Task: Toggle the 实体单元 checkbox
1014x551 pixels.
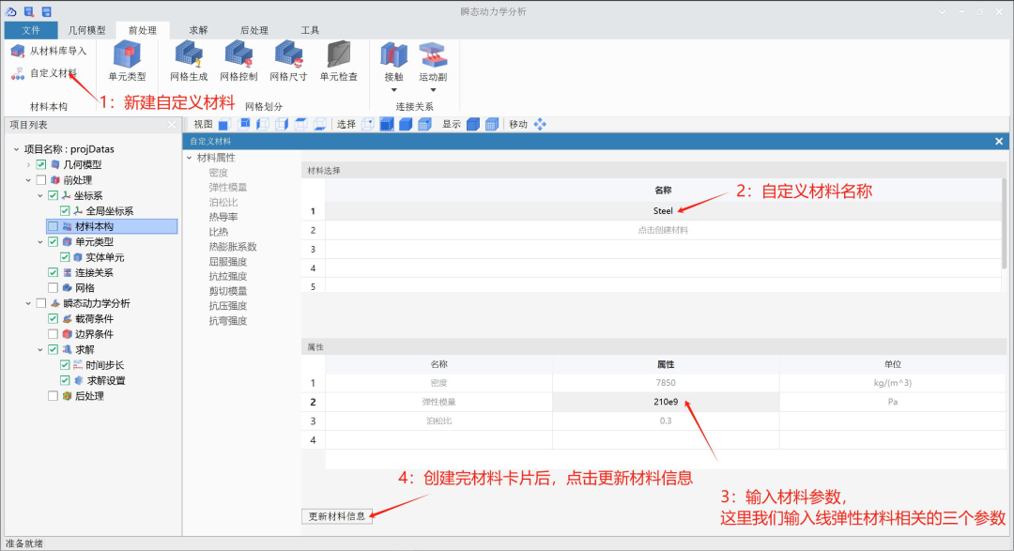Action: coord(65,257)
